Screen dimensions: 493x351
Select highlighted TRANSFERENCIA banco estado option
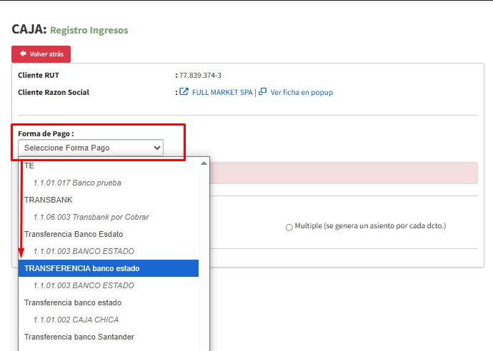point(109,268)
